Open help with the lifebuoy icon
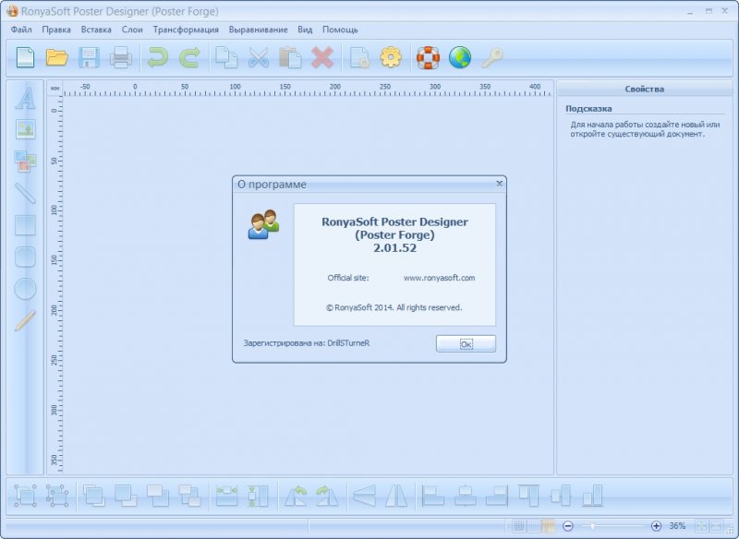The width and height of the screenshot is (739, 539). click(x=428, y=58)
